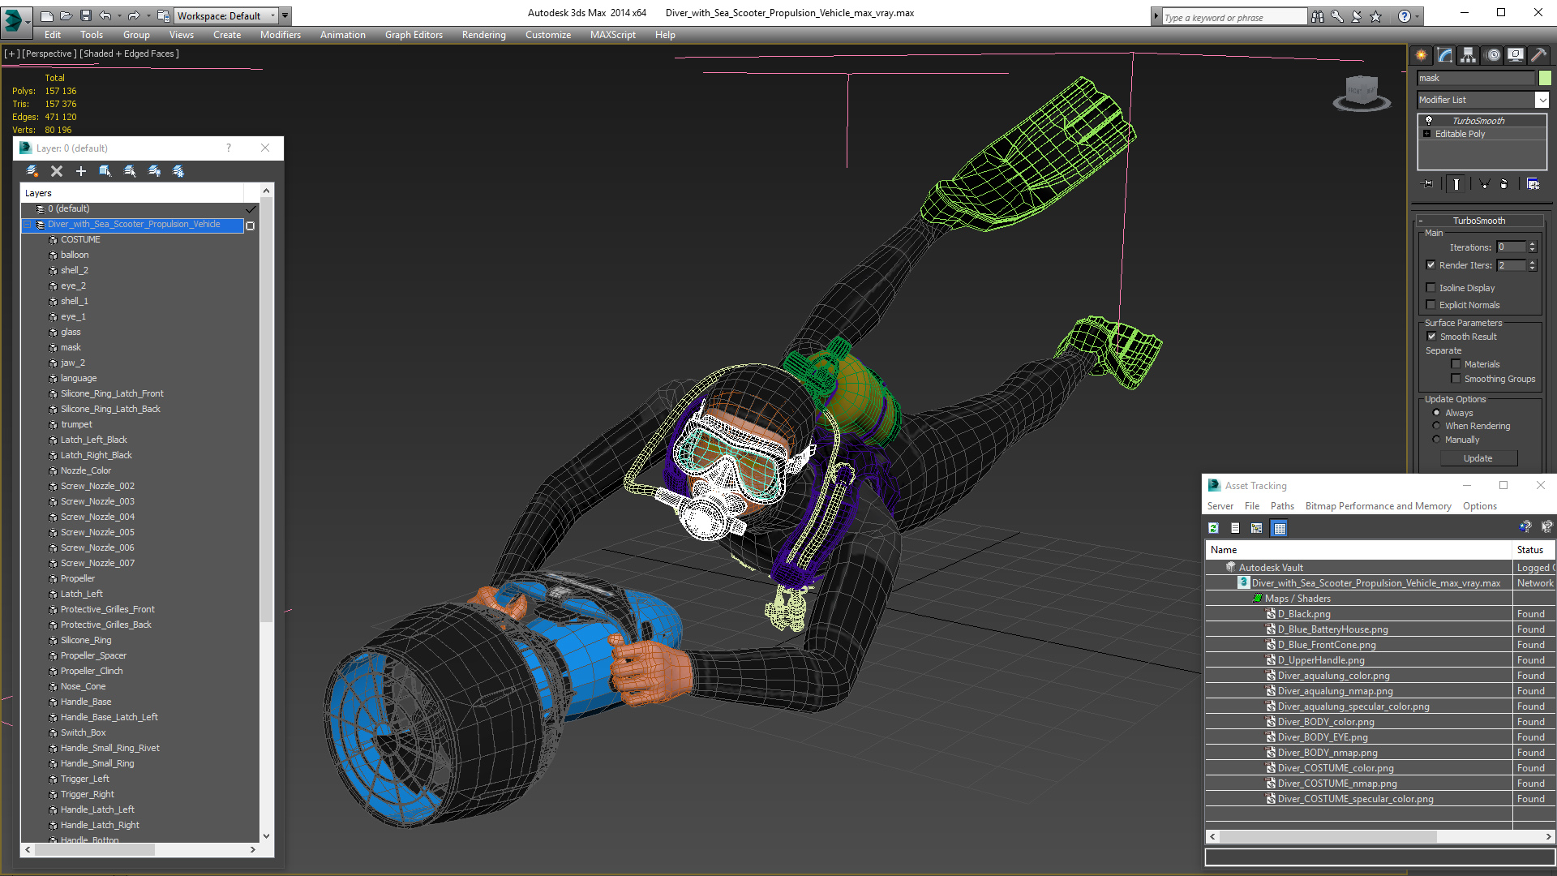Collapse the Diver_with_Sea_Scooter layer tree
The image size is (1557, 876).
(x=27, y=225)
